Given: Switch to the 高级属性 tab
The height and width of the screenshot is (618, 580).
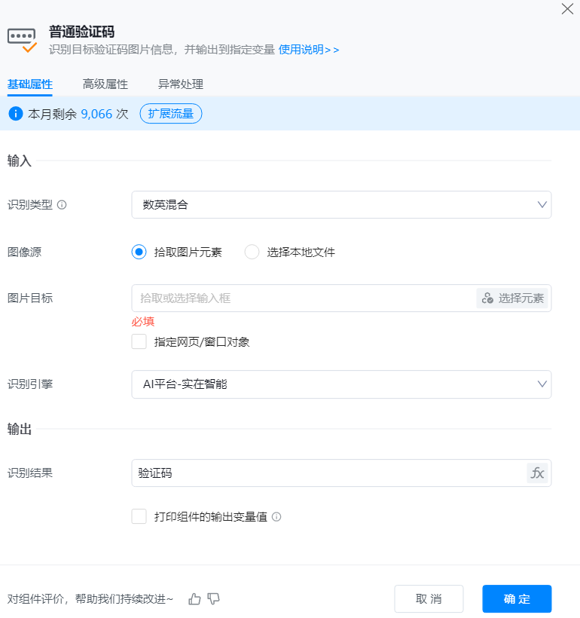Looking at the screenshot, I should [x=105, y=84].
